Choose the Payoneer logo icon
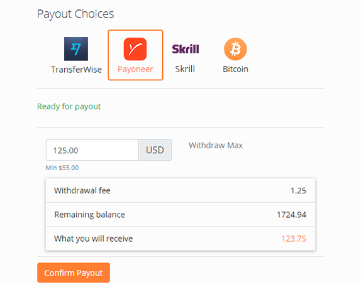This screenshot has height=285, width=361. 135,49
